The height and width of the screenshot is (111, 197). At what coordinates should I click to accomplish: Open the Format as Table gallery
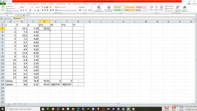(x=109, y=9)
